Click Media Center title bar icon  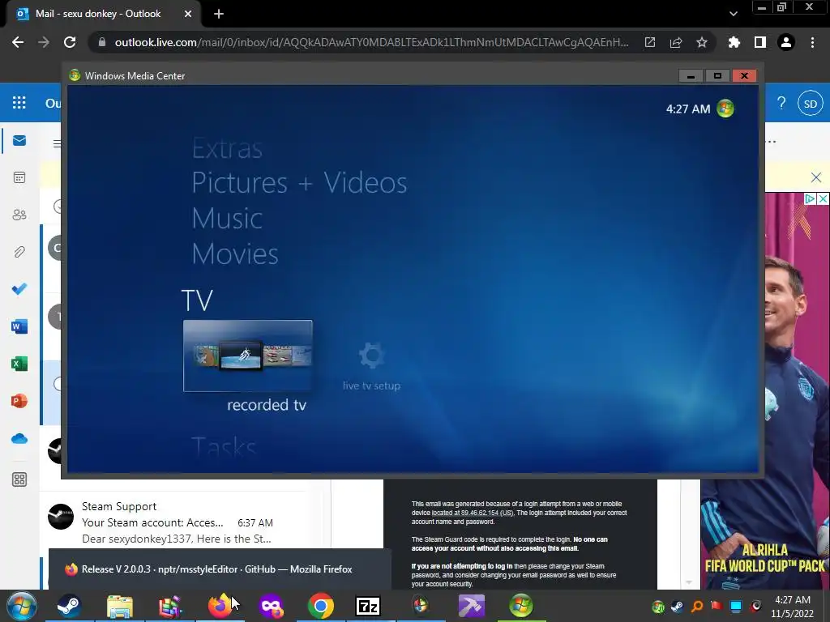click(x=75, y=75)
